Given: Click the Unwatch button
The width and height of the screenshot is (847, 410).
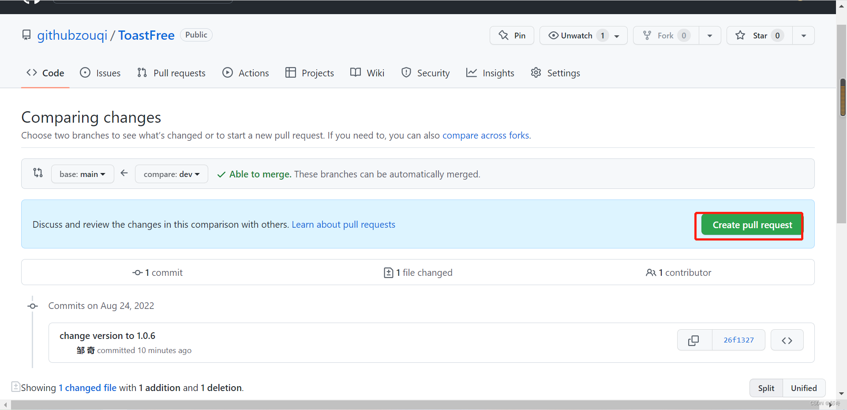Looking at the screenshot, I should tap(583, 35).
